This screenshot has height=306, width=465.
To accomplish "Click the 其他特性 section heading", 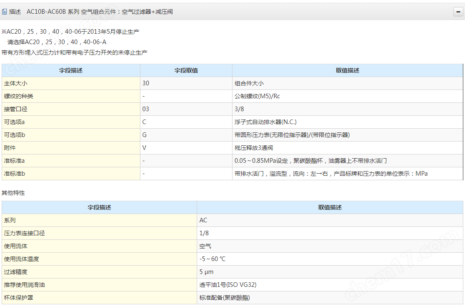I will point(13,193).
